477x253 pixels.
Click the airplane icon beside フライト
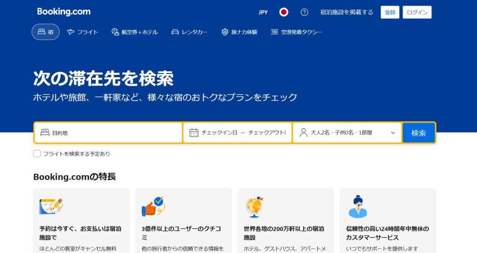pyautogui.click(x=71, y=32)
